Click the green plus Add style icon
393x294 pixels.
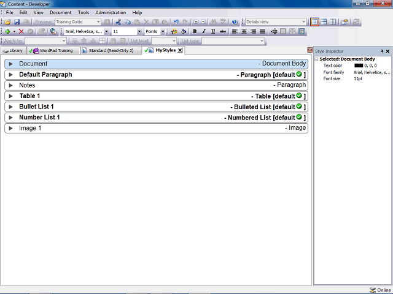pos(7,31)
